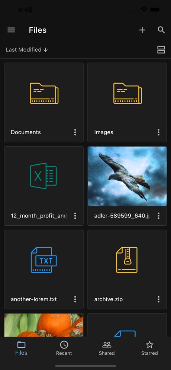Open the hamburger navigation menu
Image resolution: width=171 pixels, height=370 pixels.
11,30
